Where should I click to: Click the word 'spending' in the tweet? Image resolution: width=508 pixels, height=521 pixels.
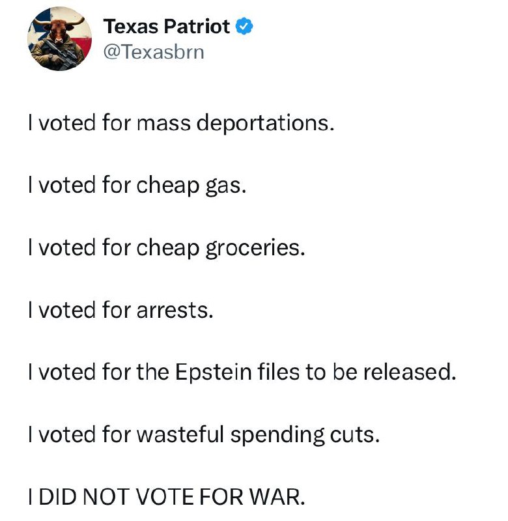tap(277, 435)
